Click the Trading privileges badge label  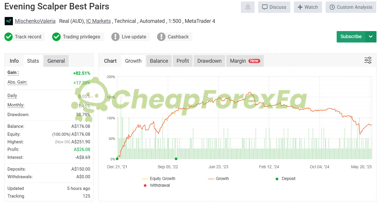81,37
